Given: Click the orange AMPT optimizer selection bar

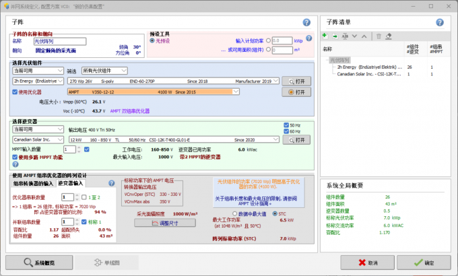Looking at the screenshot, I should coord(172,92).
